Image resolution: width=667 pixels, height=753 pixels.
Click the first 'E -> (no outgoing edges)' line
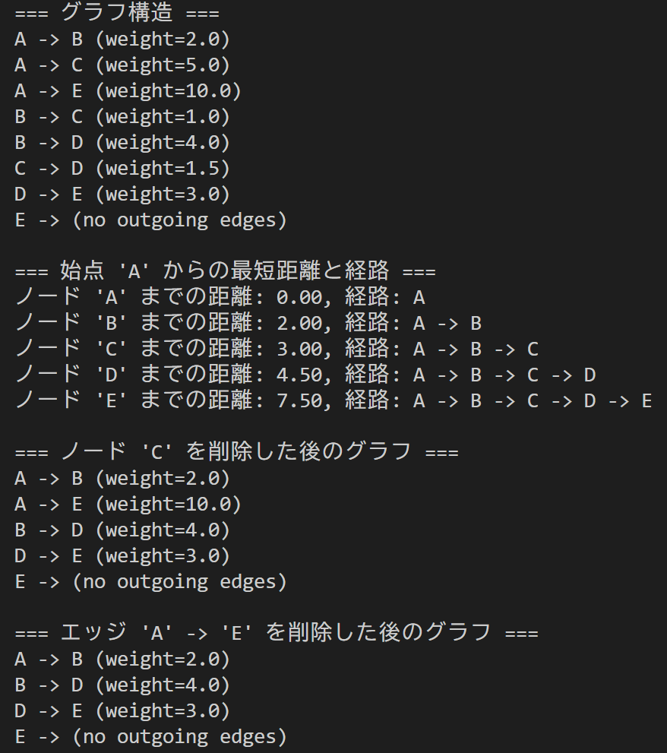150,220
